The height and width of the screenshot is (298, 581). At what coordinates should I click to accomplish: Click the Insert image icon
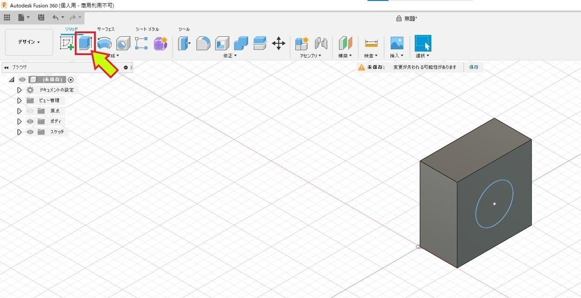pos(397,44)
